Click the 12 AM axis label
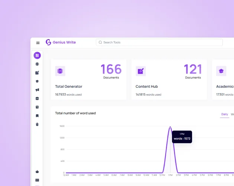Image resolution: width=234 pixels, height=186 pixels. (66, 175)
